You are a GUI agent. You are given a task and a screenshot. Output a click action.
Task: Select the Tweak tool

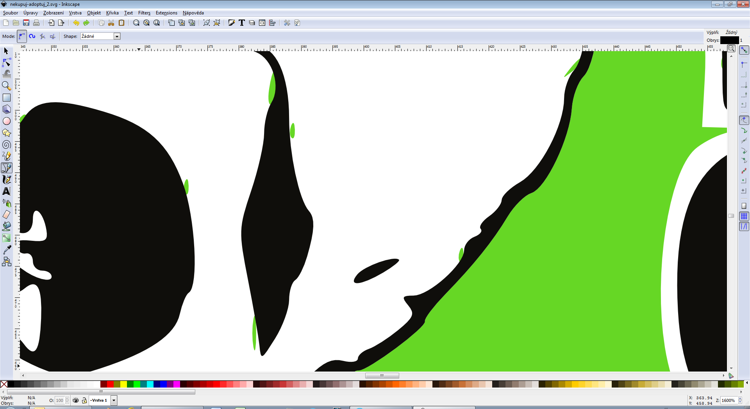click(6, 74)
